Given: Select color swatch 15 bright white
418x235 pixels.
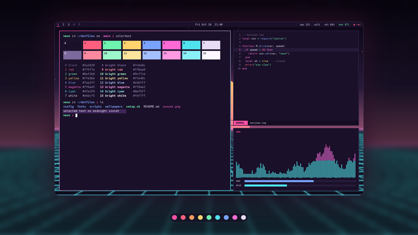Looking at the screenshot, I should coord(211,55).
